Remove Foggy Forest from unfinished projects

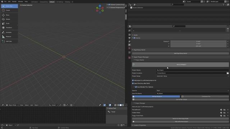[x=228, y=116]
